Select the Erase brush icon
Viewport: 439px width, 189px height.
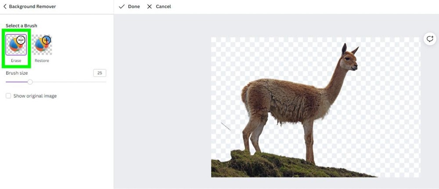(16, 44)
